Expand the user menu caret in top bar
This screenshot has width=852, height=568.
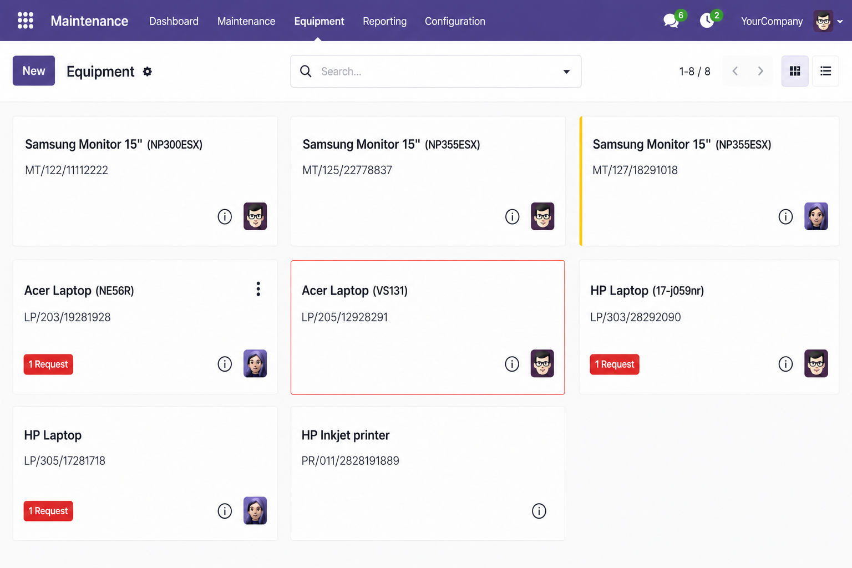pos(840,22)
